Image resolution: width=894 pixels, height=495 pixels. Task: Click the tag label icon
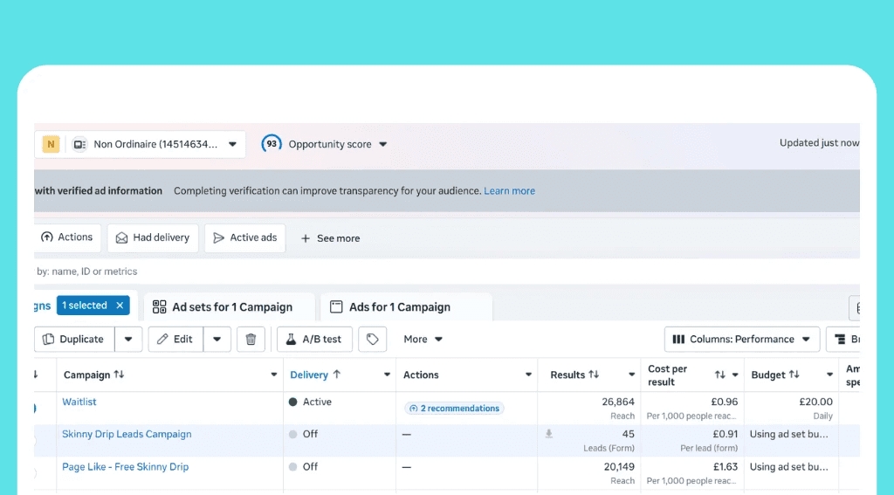[x=372, y=340]
